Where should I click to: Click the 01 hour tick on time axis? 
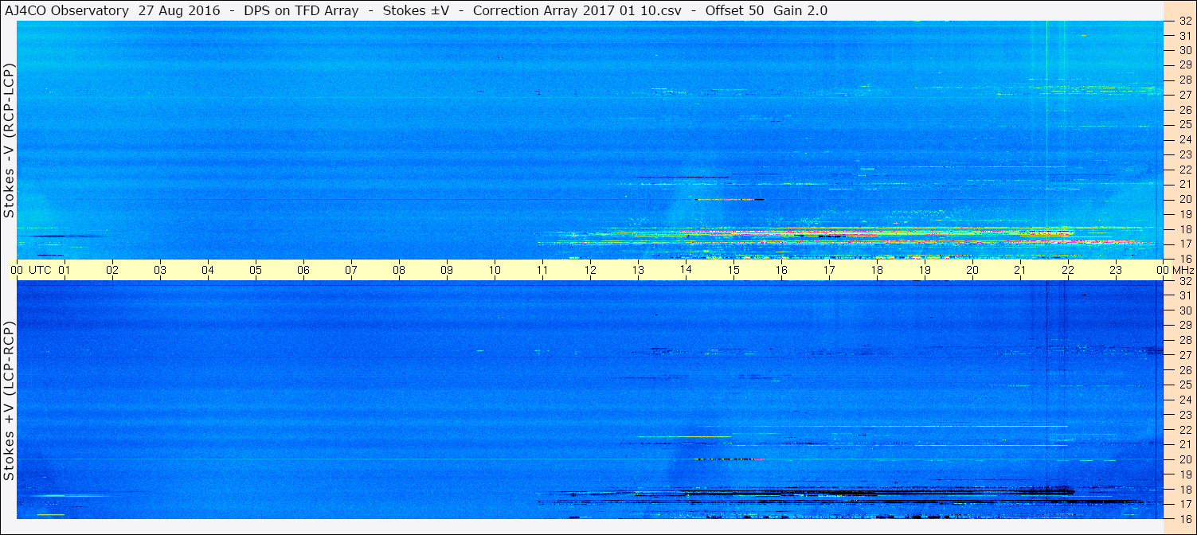coord(65,270)
